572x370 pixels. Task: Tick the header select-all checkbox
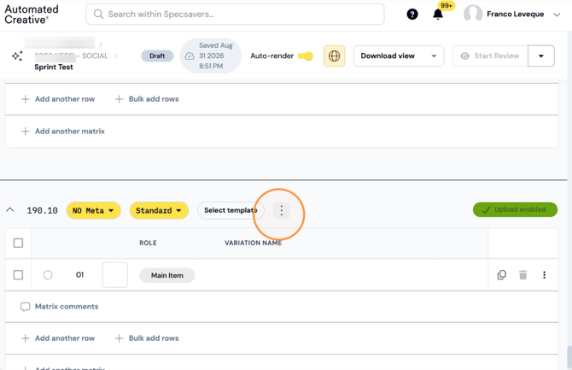tap(18, 243)
